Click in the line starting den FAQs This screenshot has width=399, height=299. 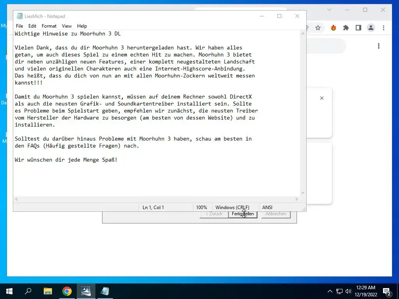pos(77,146)
